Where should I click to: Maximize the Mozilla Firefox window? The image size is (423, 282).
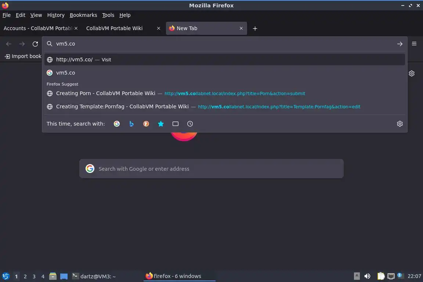410,6
